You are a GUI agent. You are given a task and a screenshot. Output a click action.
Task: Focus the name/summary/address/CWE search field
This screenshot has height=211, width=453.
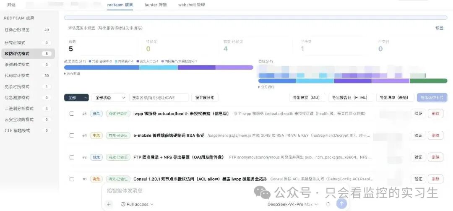159,98
